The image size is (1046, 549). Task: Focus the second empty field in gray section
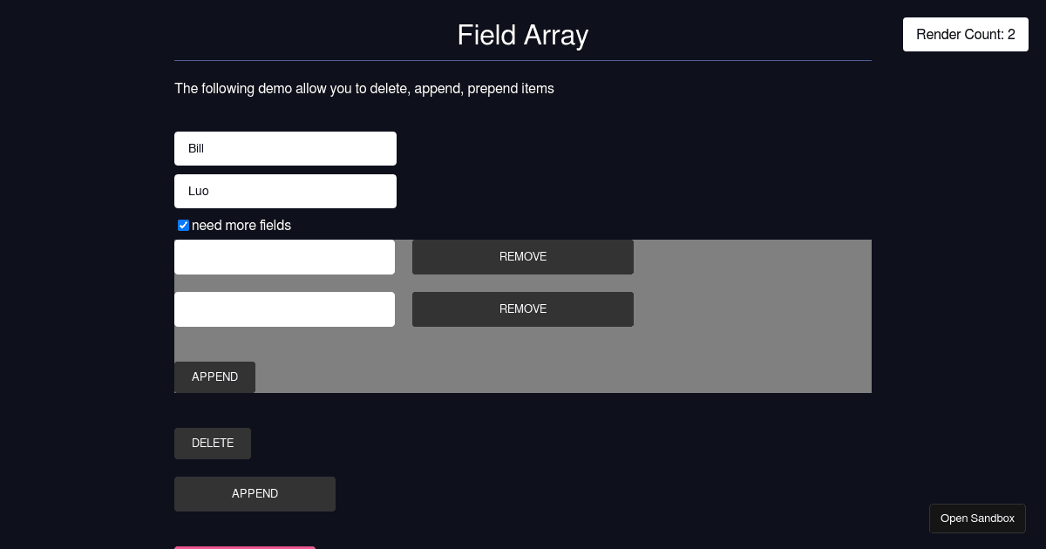coord(284,309)
